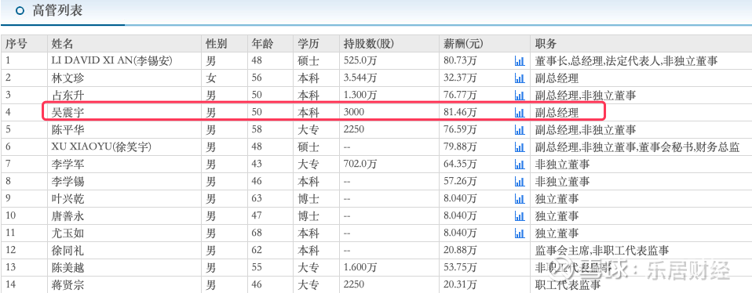Click shareholding value 3.544万

[360, 78]
